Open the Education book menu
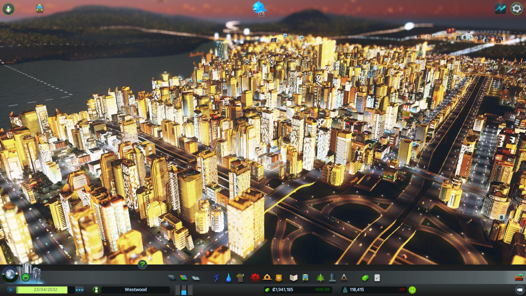 (x=294, y=278)
